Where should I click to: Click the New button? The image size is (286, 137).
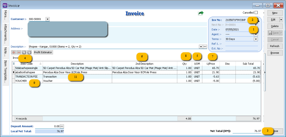tap(275, 13)
